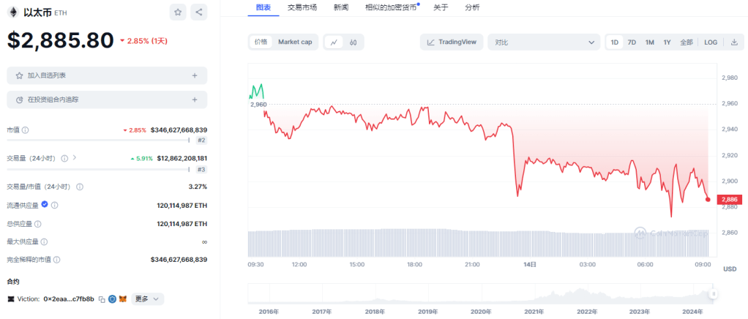Click the MetaMask fox icon
The height and width of the screenshot is (319, 748).
pyautogui.click(x=124, y=299)
